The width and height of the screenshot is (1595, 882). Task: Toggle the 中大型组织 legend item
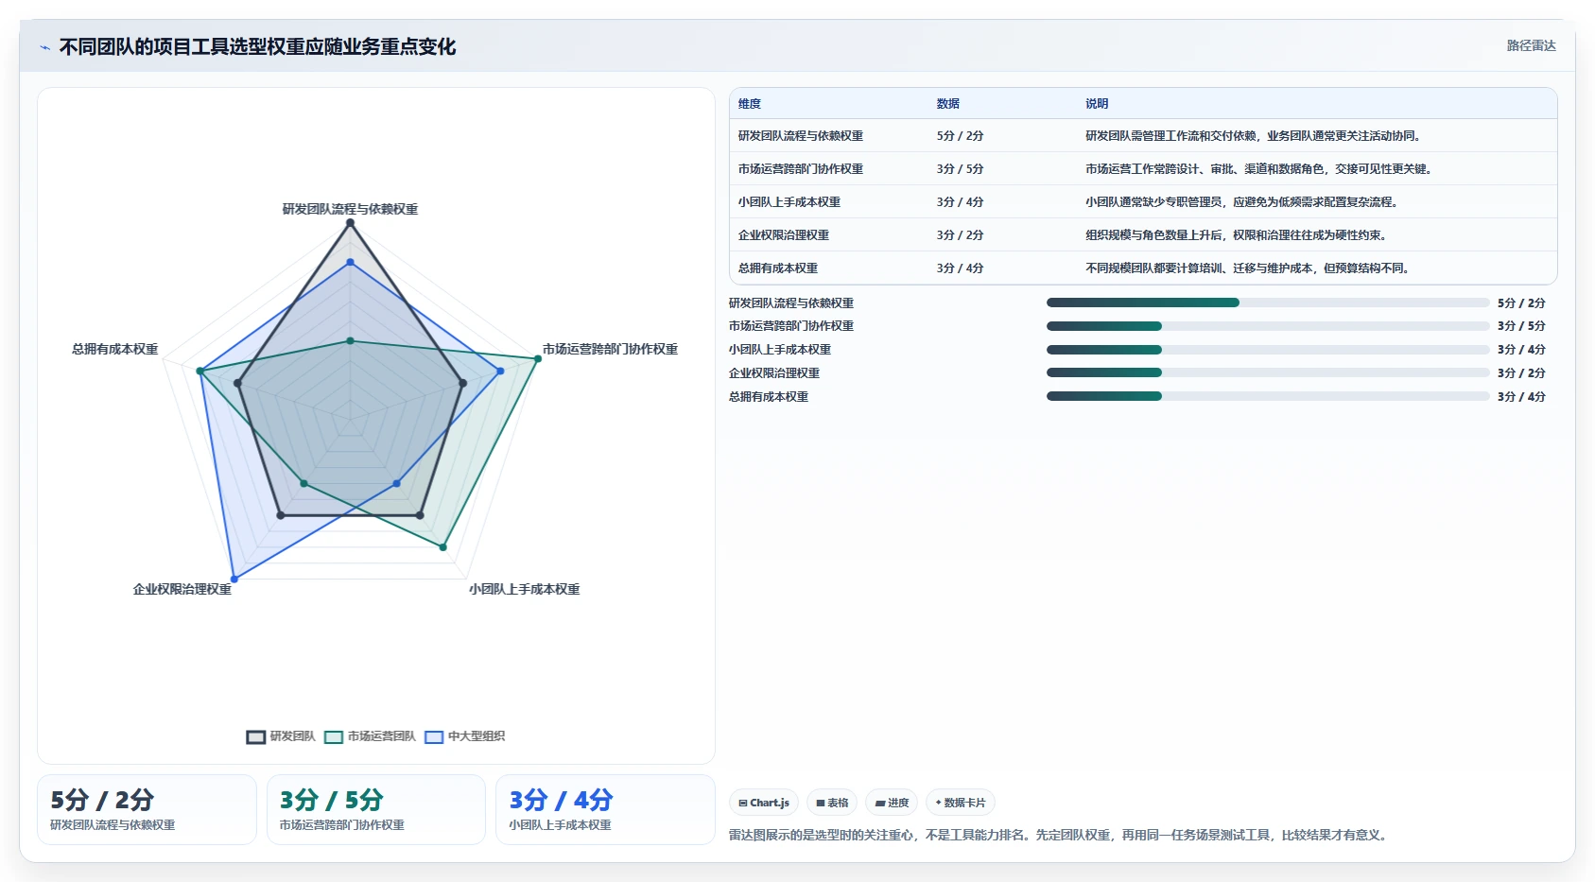(464, 736)
